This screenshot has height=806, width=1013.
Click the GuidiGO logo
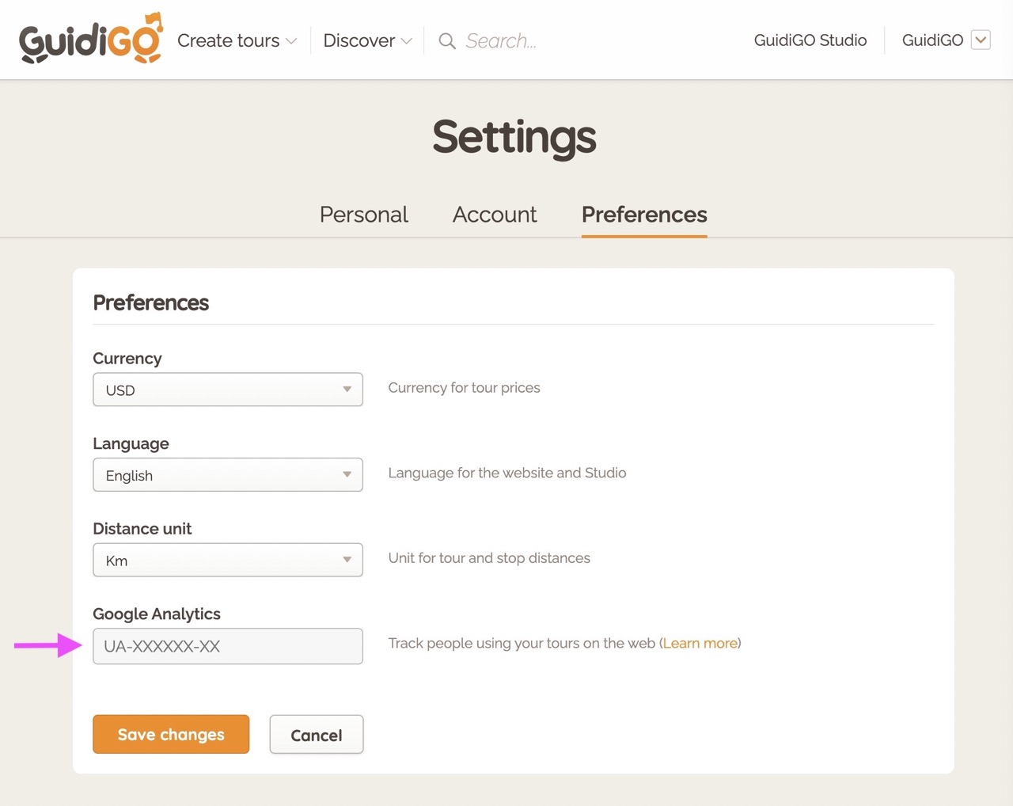pos(90,40)
